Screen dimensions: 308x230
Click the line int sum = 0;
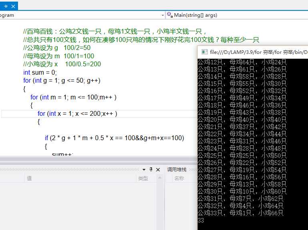(40, 73)
